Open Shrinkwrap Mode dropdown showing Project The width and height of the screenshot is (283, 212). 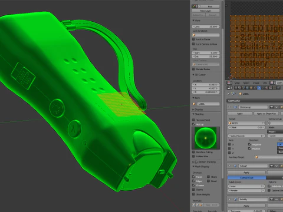pyautogui.click(x=275, y=132)
